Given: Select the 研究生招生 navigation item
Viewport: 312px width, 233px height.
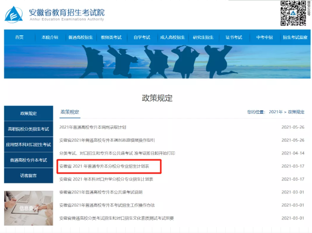Looking at the screenshot, I should (203, 37).
